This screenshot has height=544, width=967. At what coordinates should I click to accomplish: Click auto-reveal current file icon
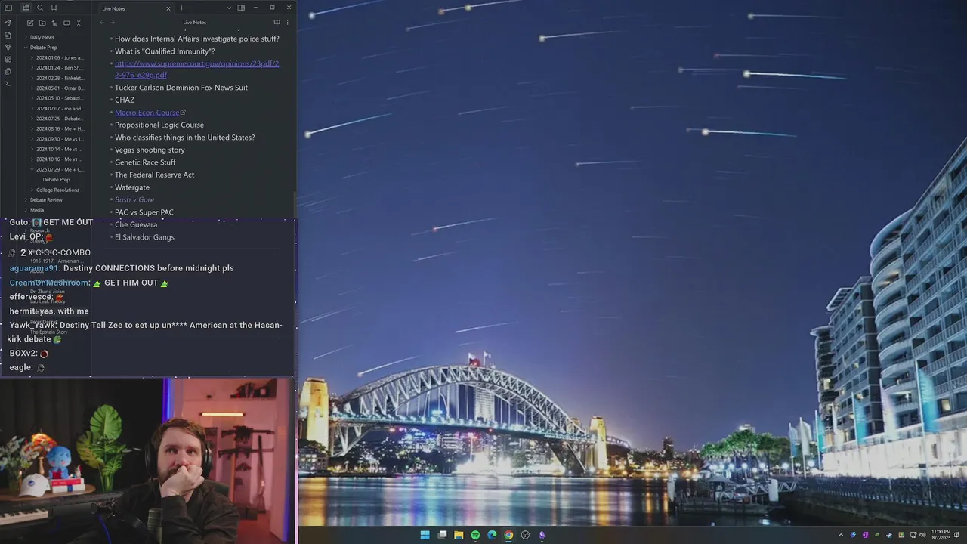click(x=66, y=23)
